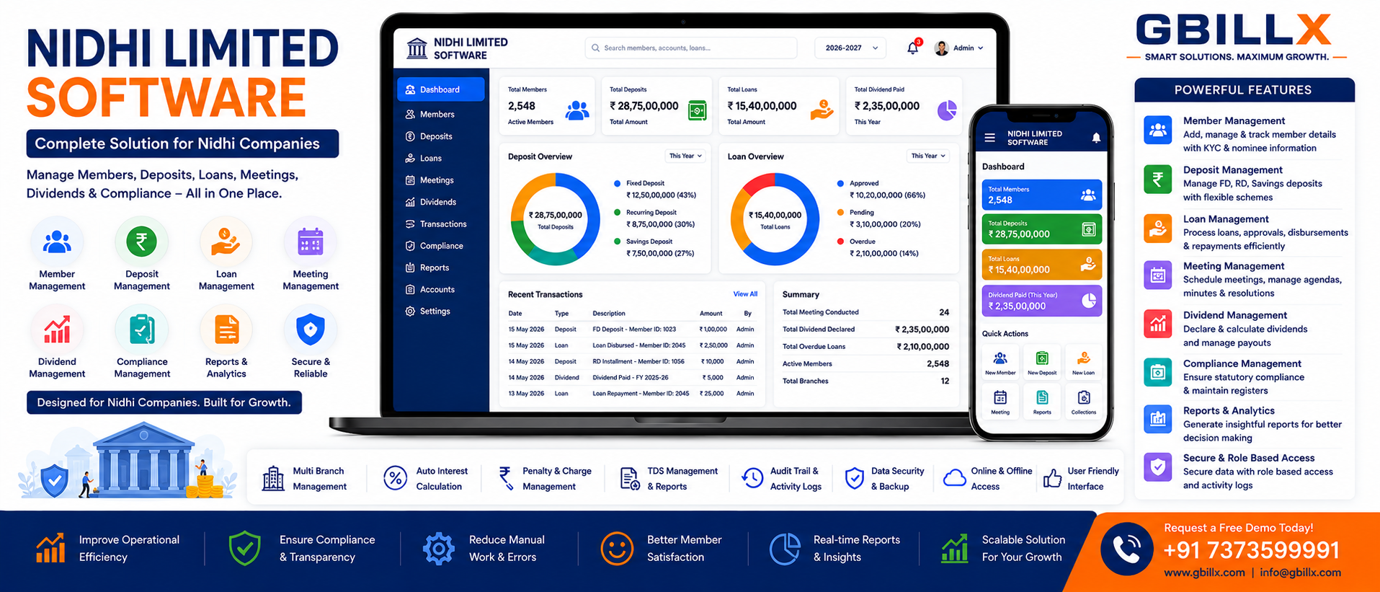This screenshot has height=592, width=1380.
Task: Click the phone call icon in demo banner
Action: click(x=1127, y=549)
